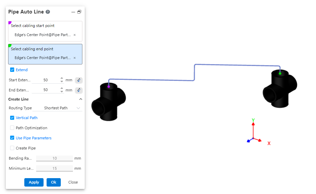316x194 pixels.
Task: Increase Start Extension value with up arrow
Action: click(62, 79)
